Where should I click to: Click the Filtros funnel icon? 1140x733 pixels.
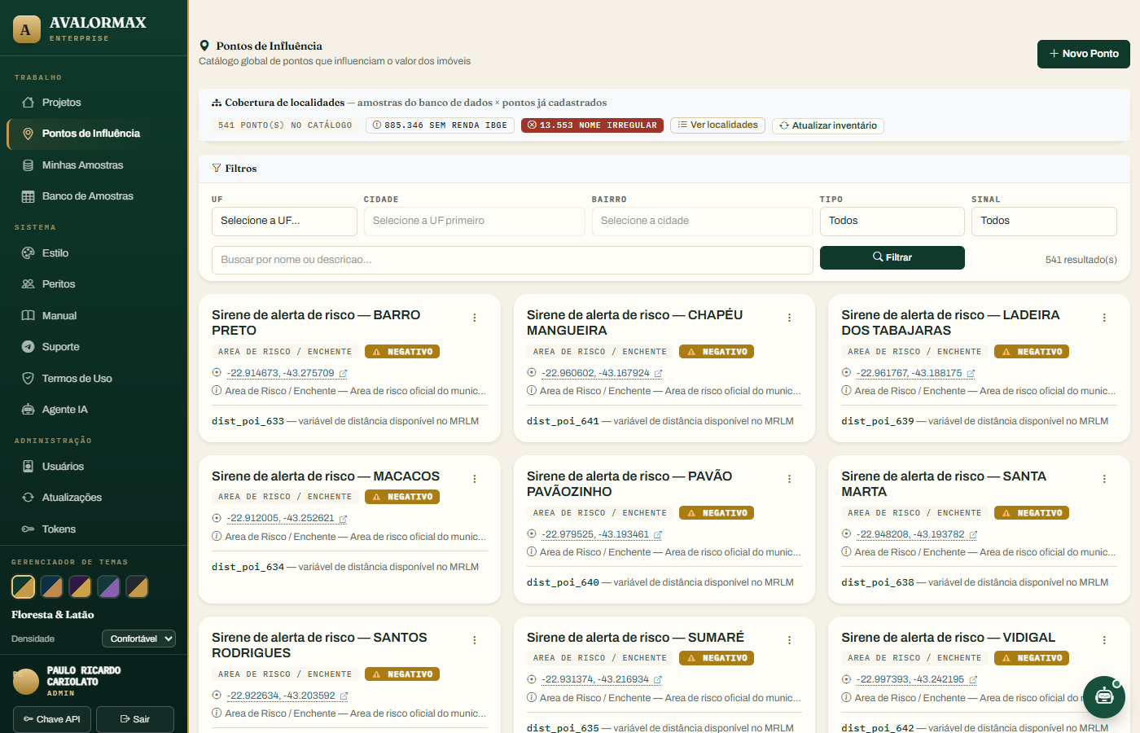tap(217, 168)
